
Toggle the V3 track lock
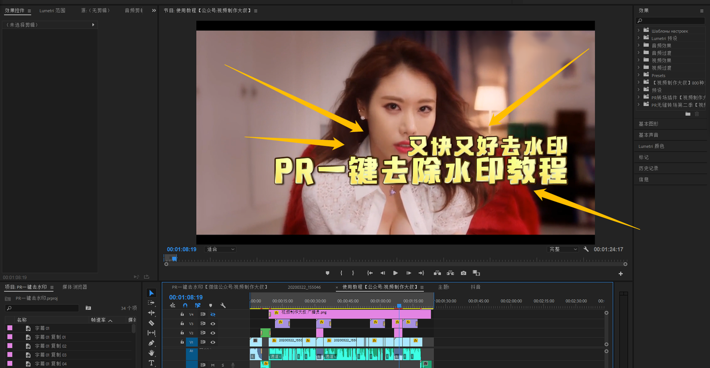[182, 324]
